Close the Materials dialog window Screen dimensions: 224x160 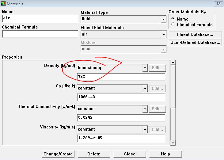tap(218, 4)
